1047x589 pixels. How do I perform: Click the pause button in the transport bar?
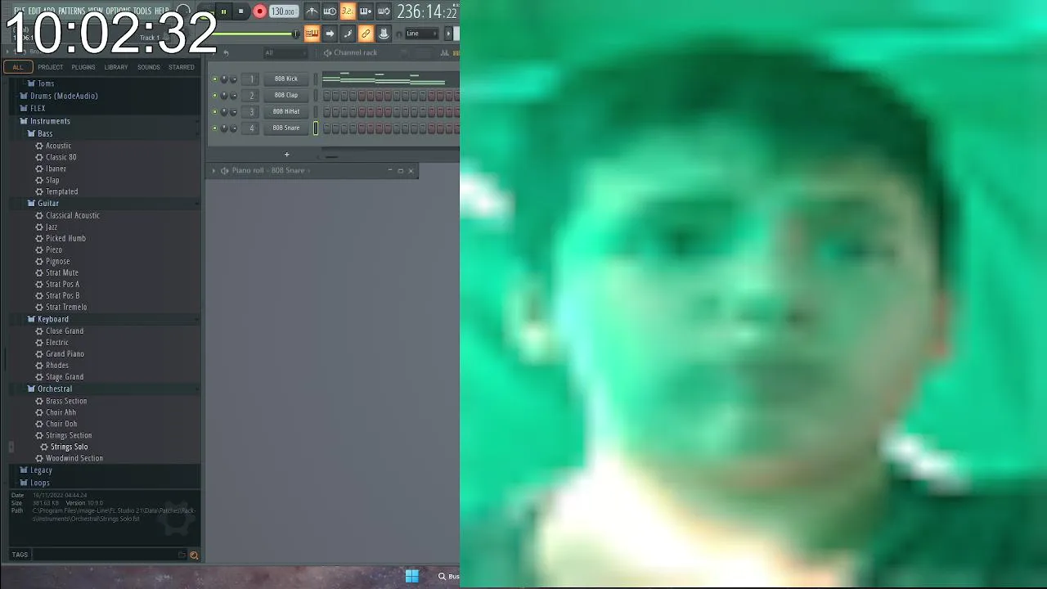click(223, 11)
